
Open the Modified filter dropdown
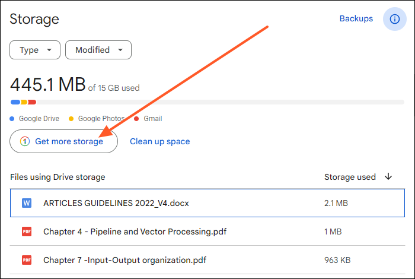tap(98, 50)
